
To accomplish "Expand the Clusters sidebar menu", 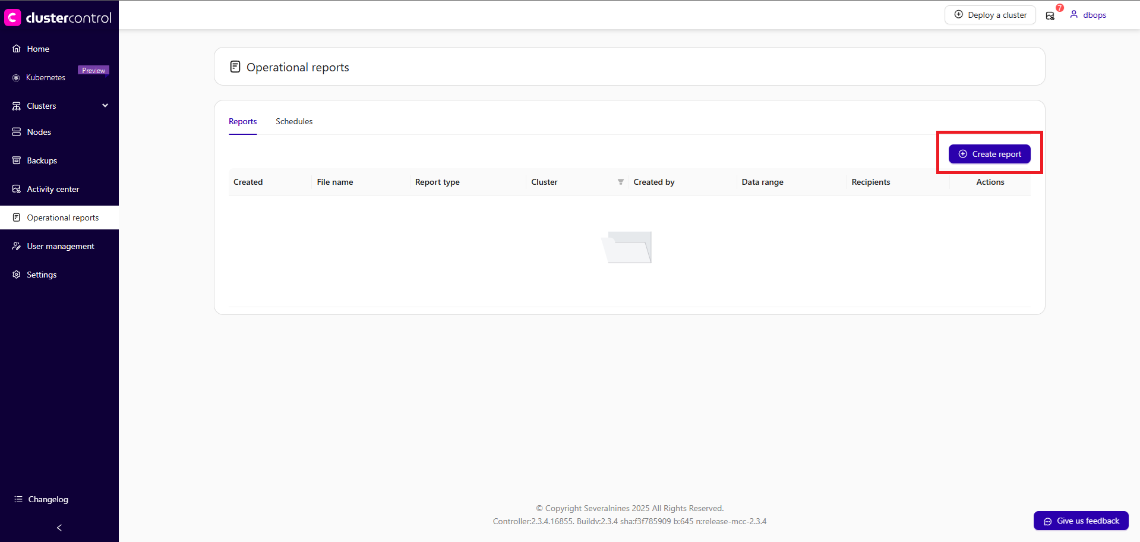I will pyautogui.click(x=105, y=106).
